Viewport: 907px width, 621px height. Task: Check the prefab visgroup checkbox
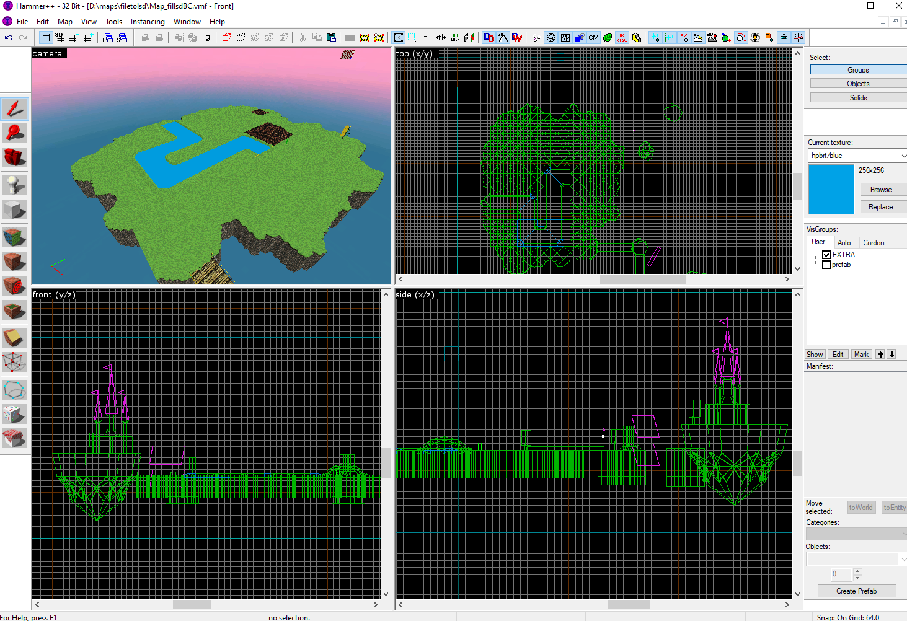[826, 265]
